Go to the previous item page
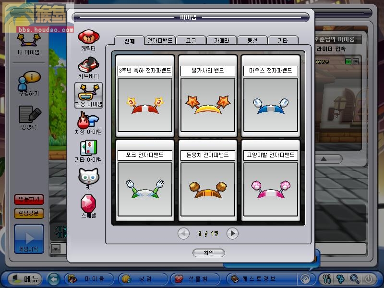 [183, 233]
